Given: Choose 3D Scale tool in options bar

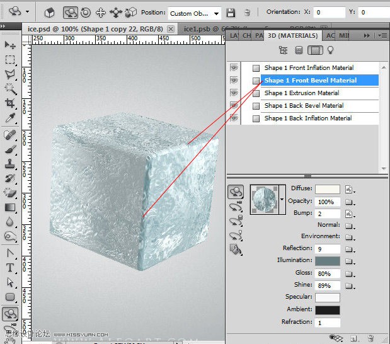Looking at the screenshot, I should coord(131,13).
